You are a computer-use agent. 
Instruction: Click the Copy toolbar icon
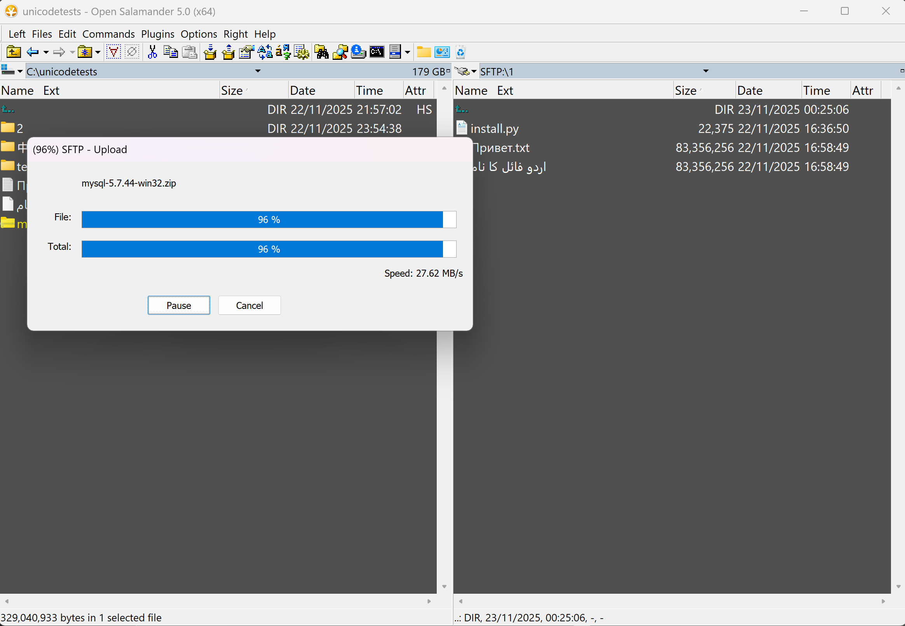(171, 52)
